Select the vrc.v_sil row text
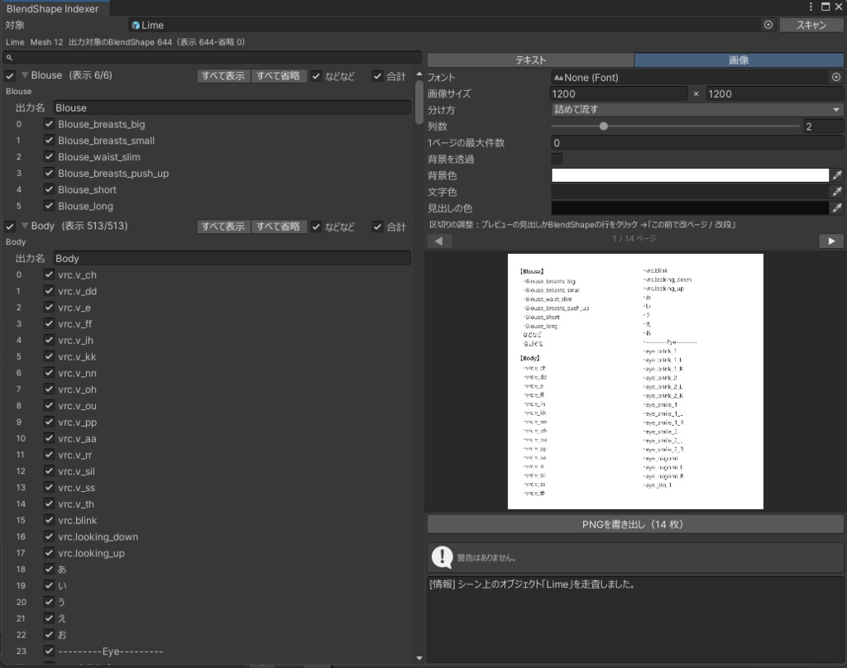The width and height of the screenshot is (847, 668). click(x=77, y=471)
